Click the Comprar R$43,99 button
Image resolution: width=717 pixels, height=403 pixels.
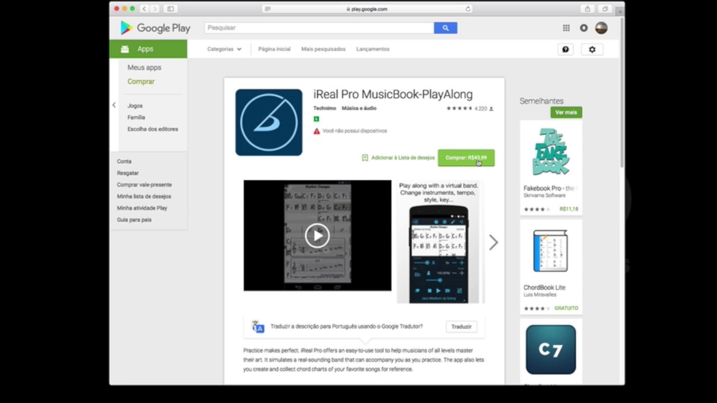pos(466,158)
